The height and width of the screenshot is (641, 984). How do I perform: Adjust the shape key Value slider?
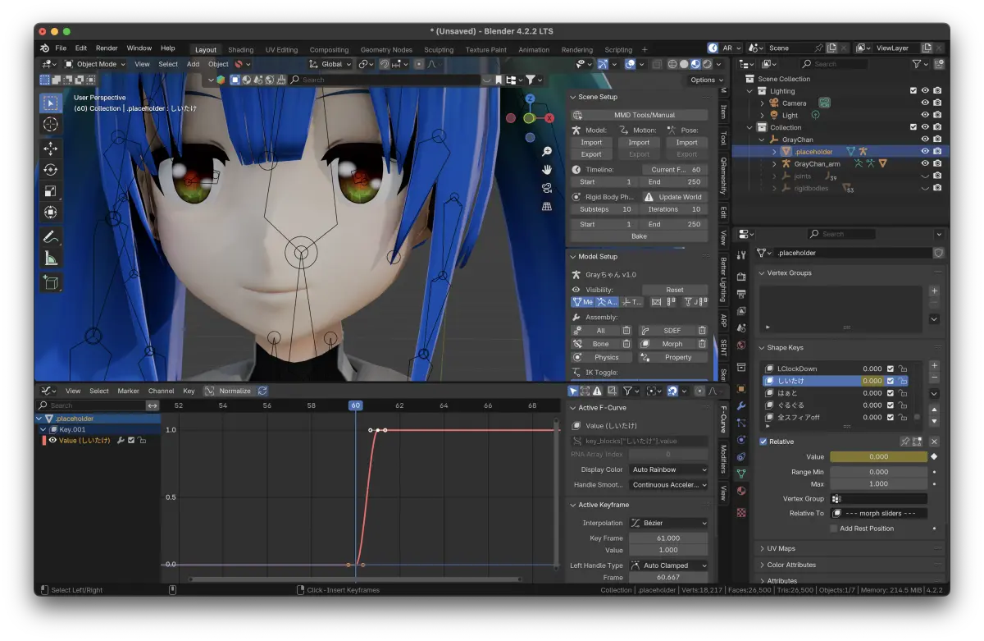point(878,457)
